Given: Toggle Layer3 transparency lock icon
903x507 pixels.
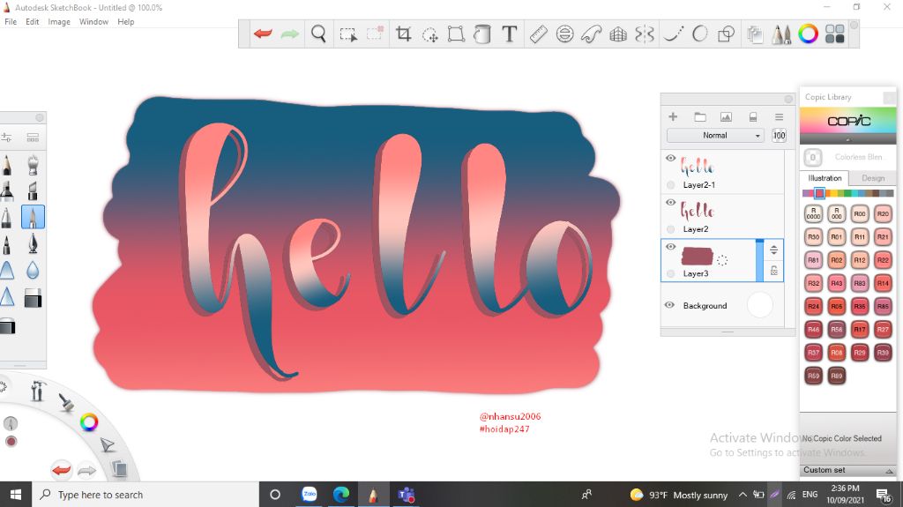Looking at the screenshot, I should [774, 271].
